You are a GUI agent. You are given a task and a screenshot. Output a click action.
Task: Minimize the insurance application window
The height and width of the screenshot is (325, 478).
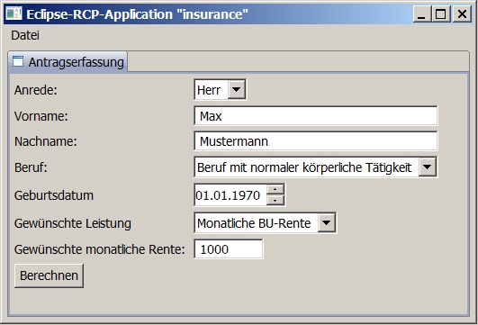[x=422, y=14]
